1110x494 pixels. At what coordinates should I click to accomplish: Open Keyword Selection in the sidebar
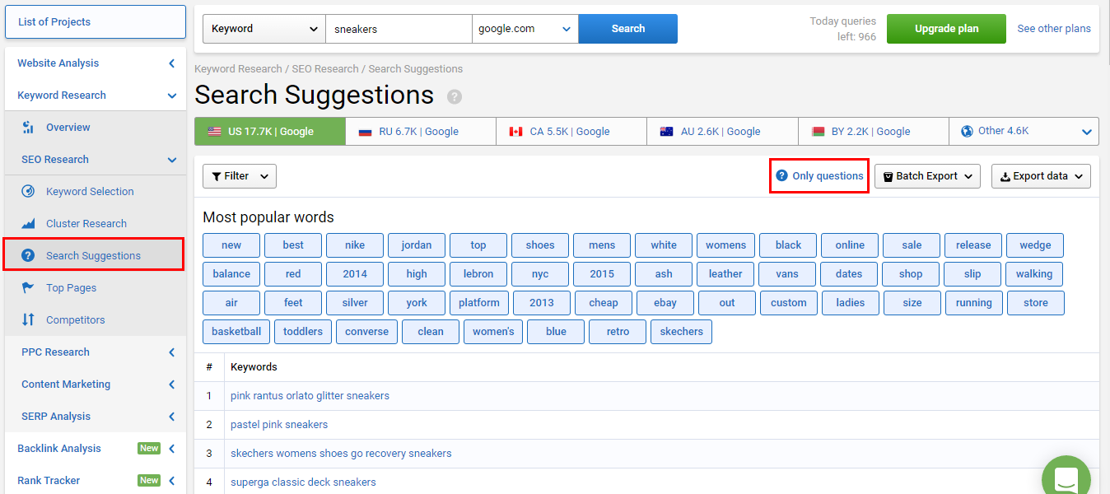click(90, 191)
